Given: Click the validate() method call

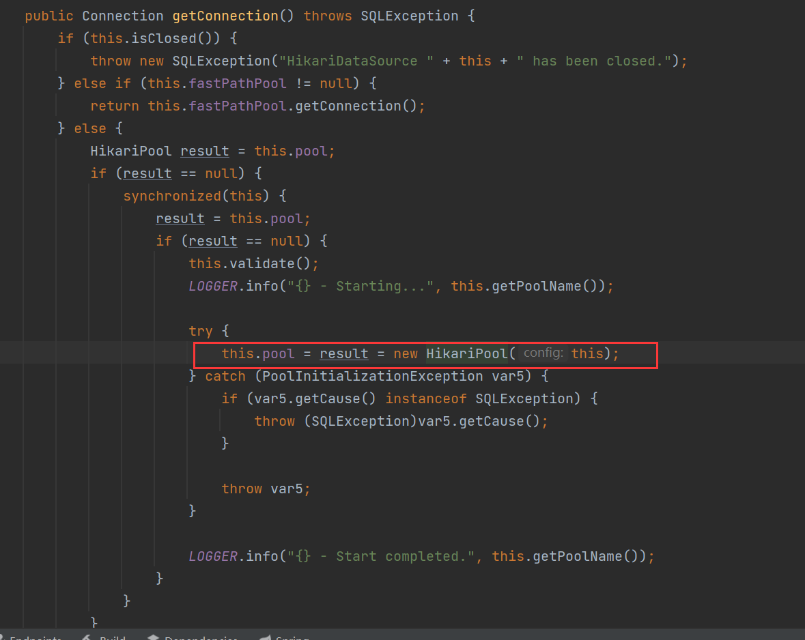Looking at the screenshot, I should click(x=270, y=264).
